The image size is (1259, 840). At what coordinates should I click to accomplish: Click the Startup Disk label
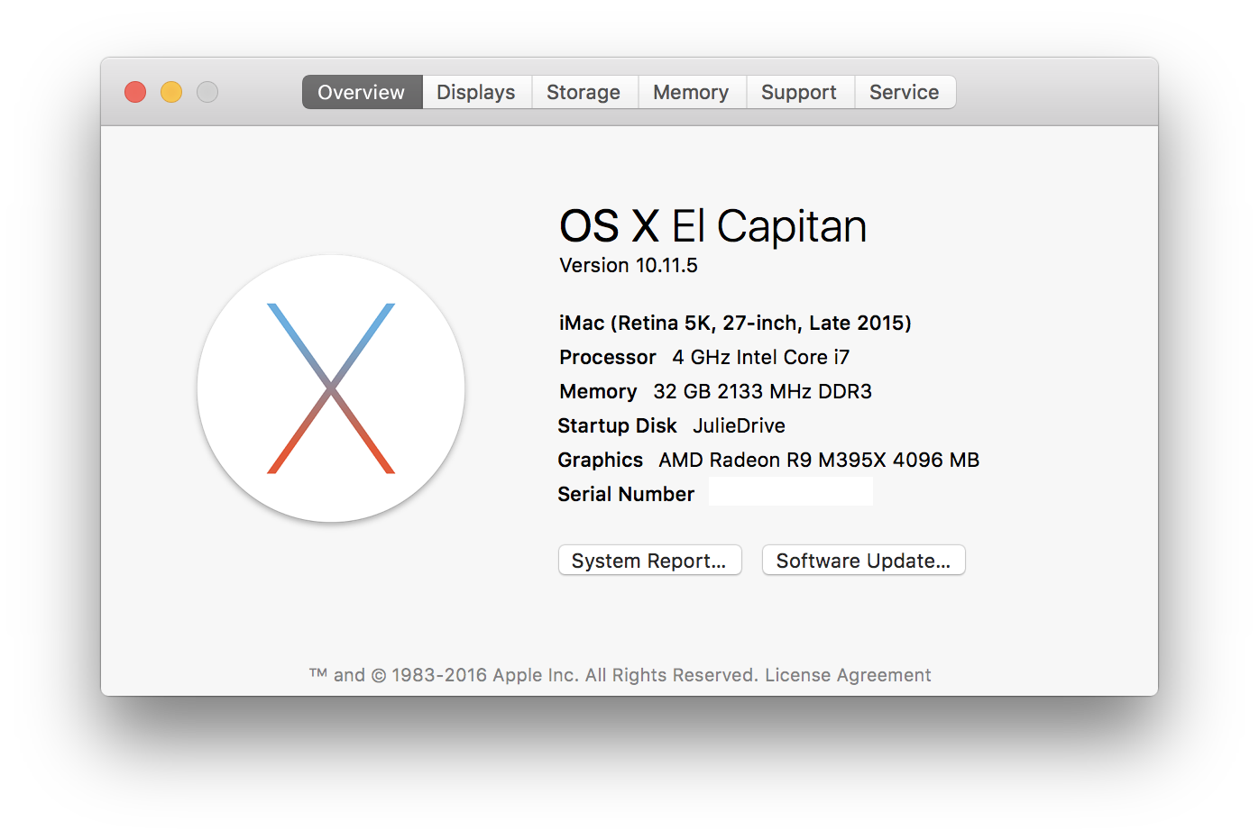click(x=617, y=425)
